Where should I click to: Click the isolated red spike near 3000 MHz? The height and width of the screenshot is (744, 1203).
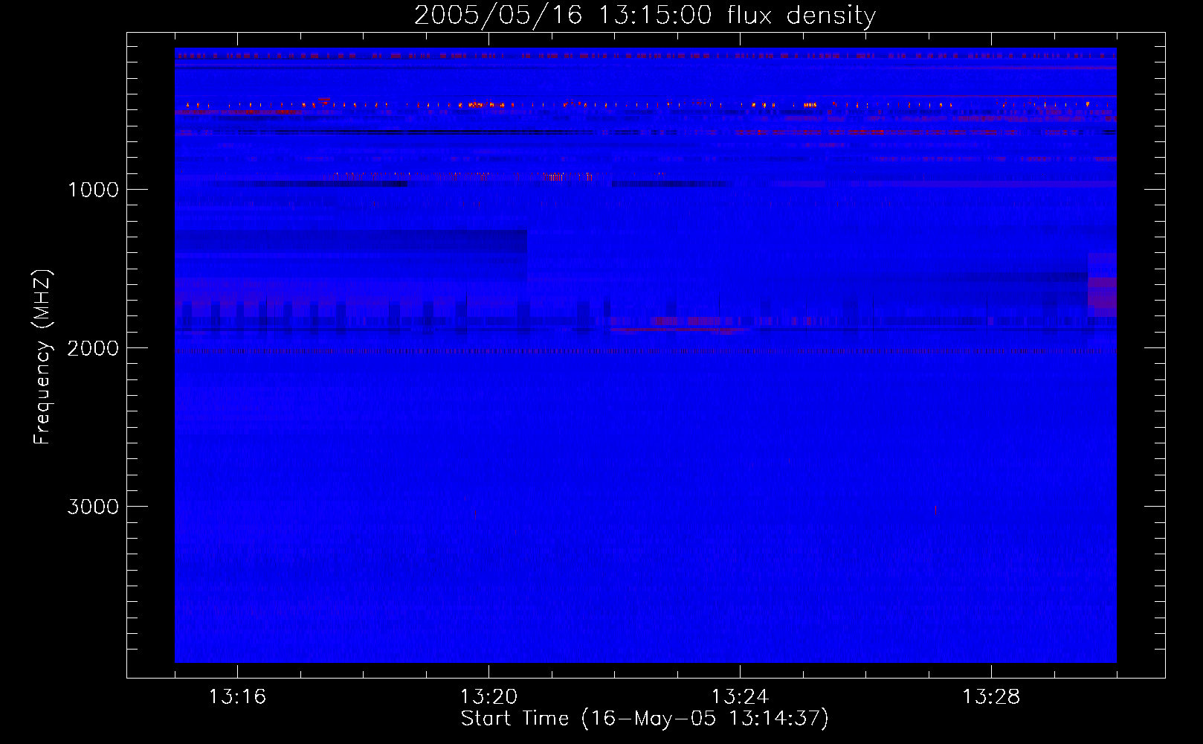(x=935, y=510)
